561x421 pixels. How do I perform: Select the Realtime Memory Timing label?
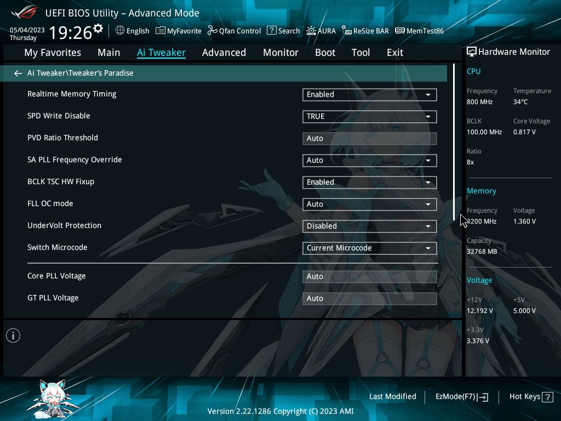coord(72,94)
